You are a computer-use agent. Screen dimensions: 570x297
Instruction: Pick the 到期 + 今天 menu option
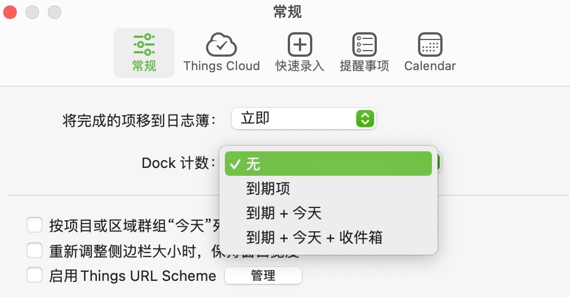click(x=284, y=213)
